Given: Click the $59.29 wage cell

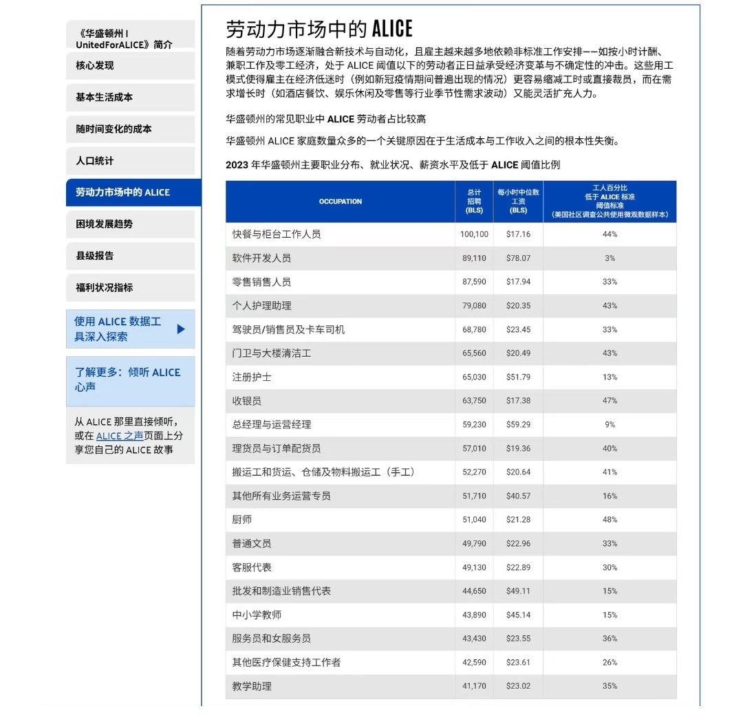Looking at the screenshot, I should click(x=518, y=425).
